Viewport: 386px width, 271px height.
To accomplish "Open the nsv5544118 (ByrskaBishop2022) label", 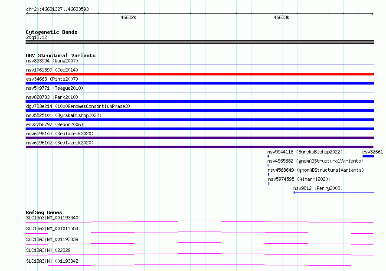I will [x=305, y=152].
